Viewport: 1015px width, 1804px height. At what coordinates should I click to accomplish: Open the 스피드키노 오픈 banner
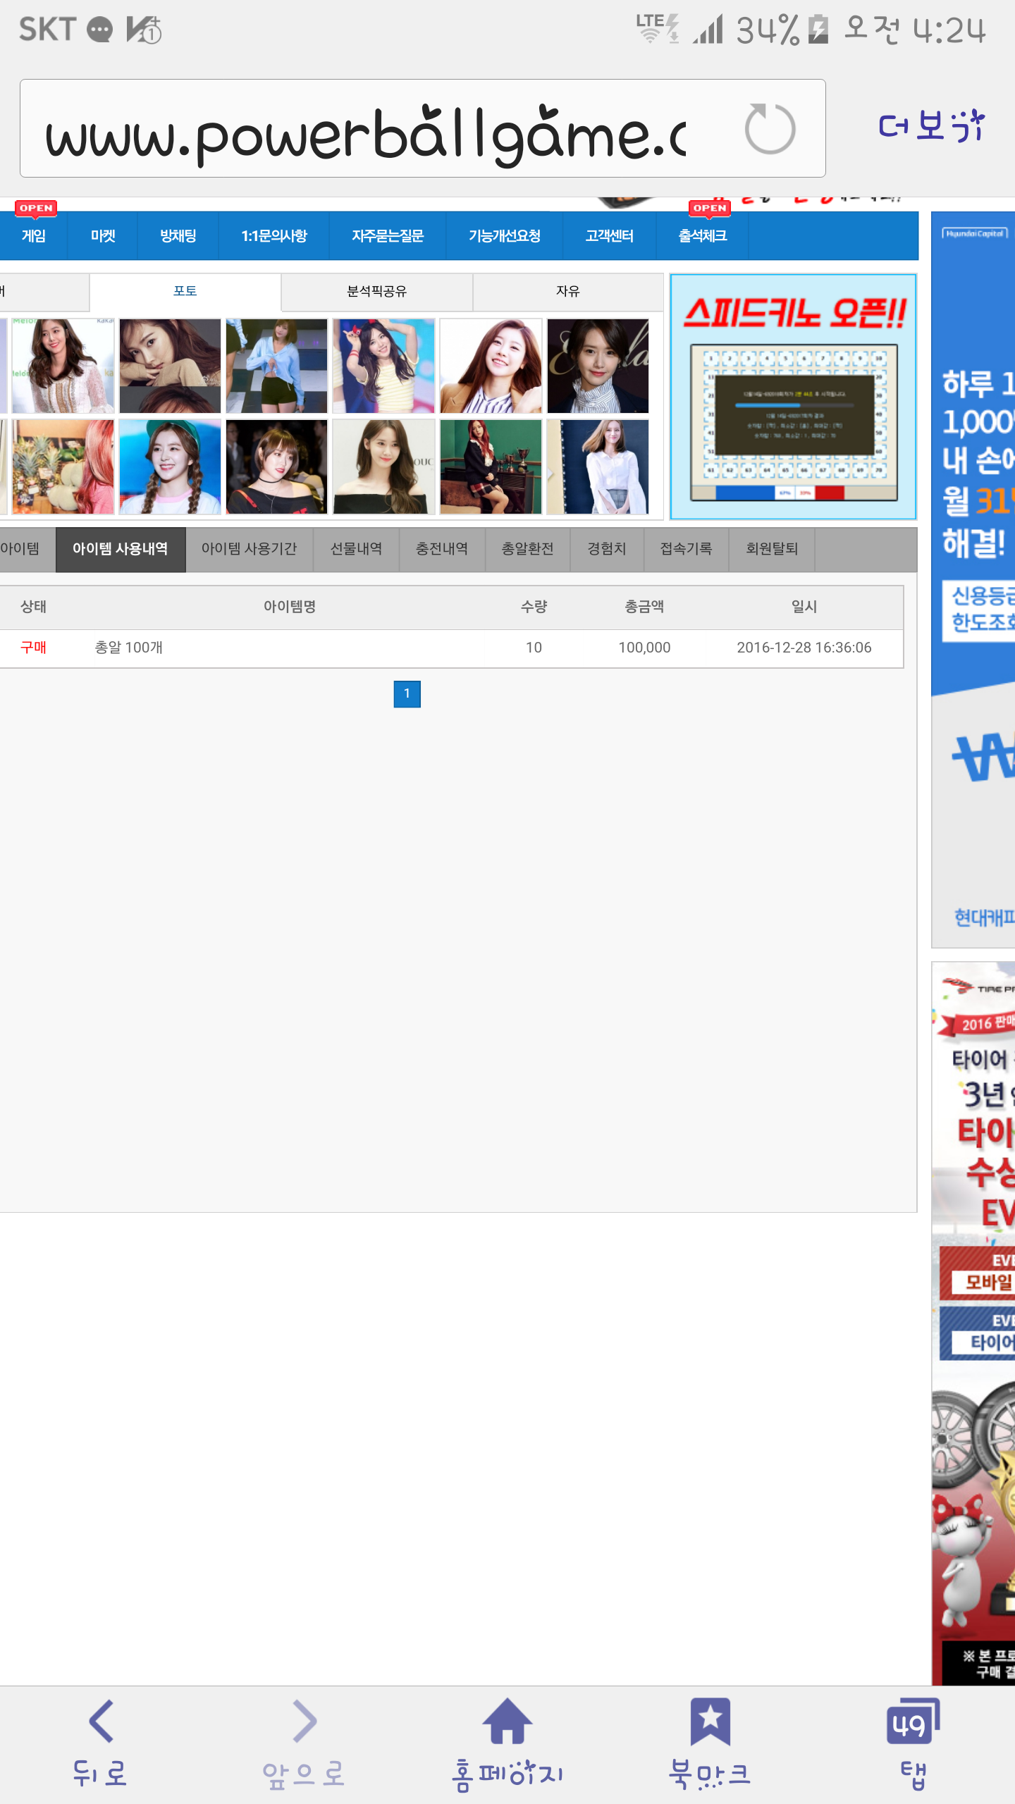coord(793,397)
